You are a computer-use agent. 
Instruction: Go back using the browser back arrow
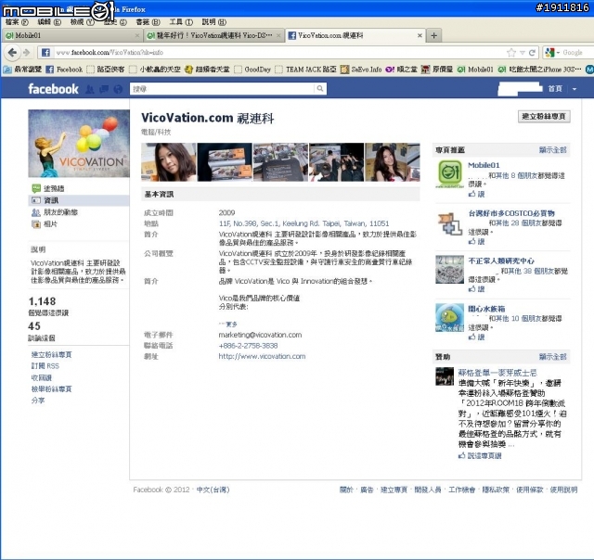12,52
